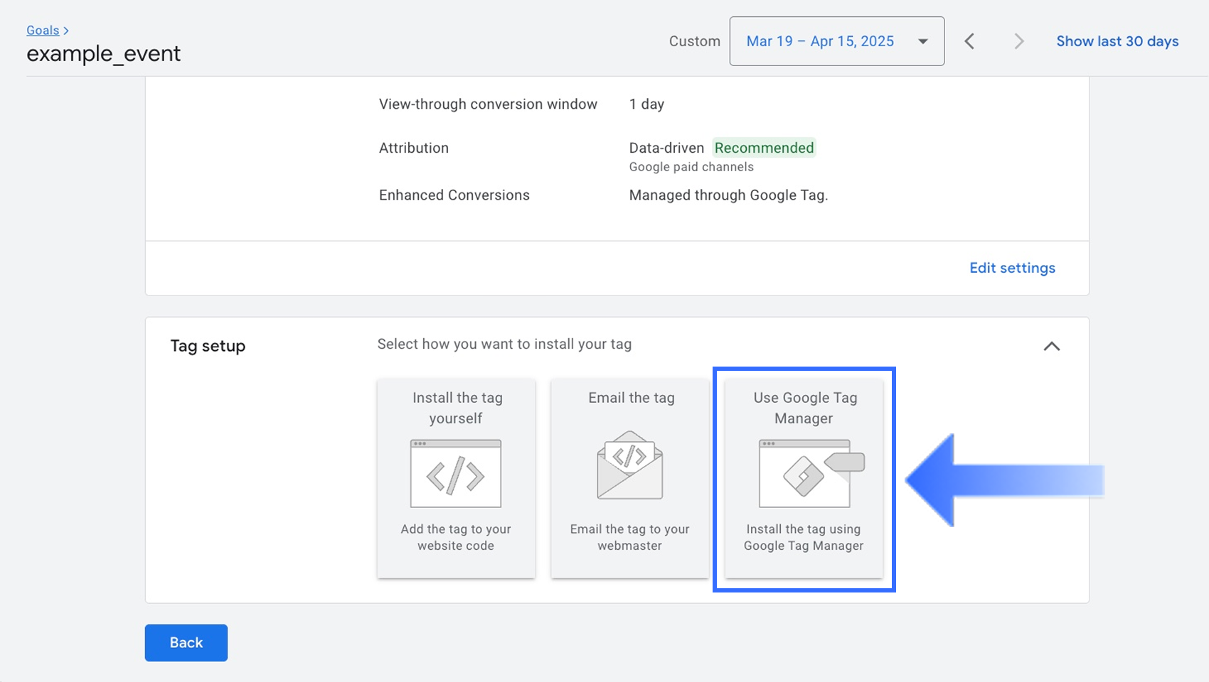Screen dimensions: 1209x682
Task: Click the breadcrumb chevron next to Goals
Action: point(66,31)
